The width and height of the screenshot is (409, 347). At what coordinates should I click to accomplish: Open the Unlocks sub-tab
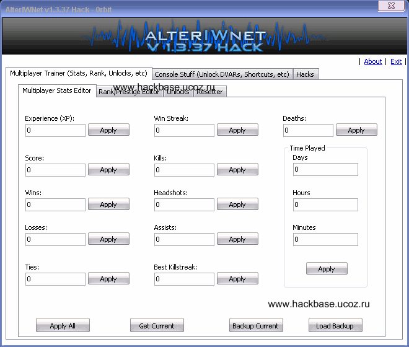click(178, 92)
